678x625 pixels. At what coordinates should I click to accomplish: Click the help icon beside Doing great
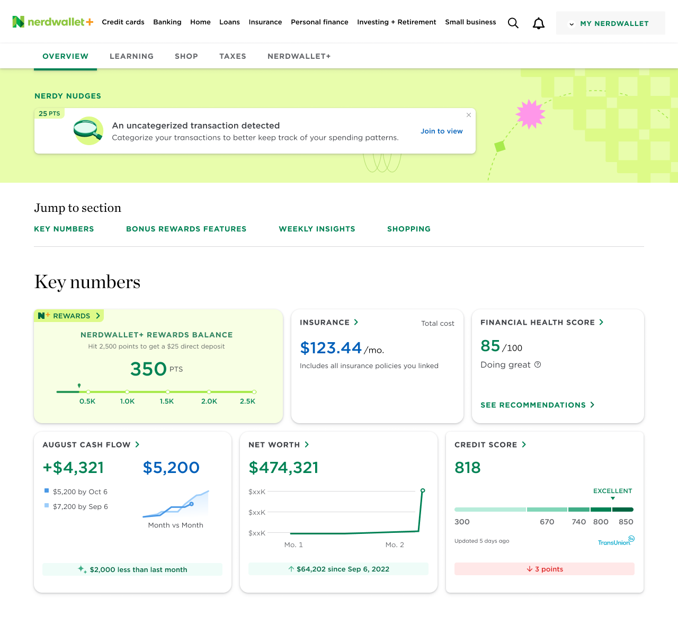[x=538, y=364]
